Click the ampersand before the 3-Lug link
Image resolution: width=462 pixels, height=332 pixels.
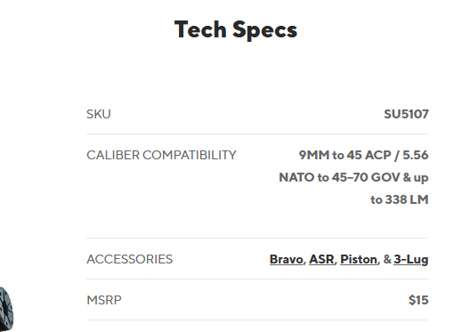(x=387, y=259)
